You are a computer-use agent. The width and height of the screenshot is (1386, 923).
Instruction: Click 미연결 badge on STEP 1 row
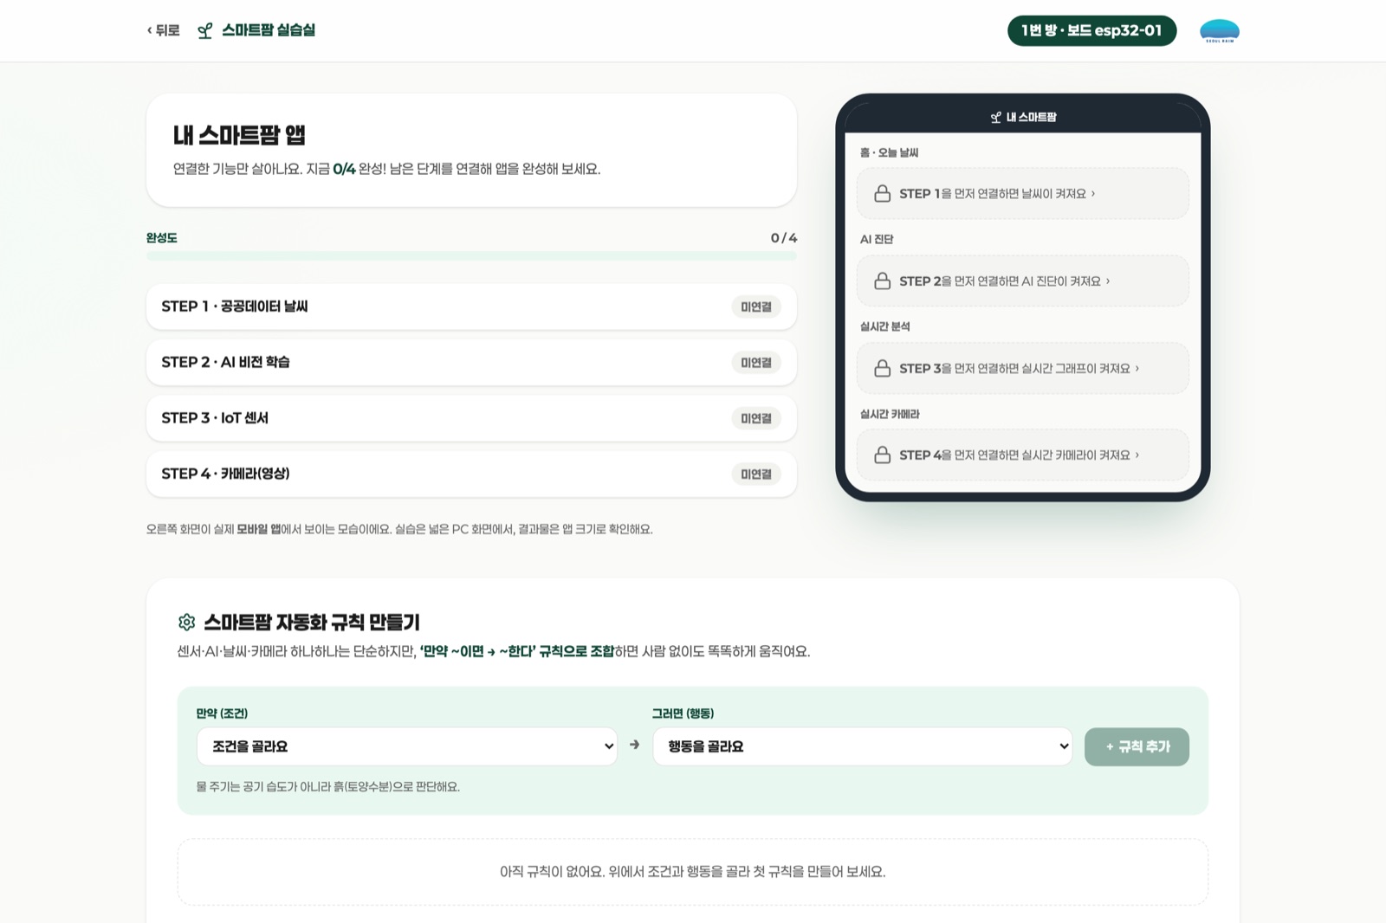755,307
